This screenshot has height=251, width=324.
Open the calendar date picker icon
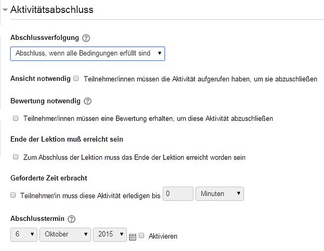[133, 236]
